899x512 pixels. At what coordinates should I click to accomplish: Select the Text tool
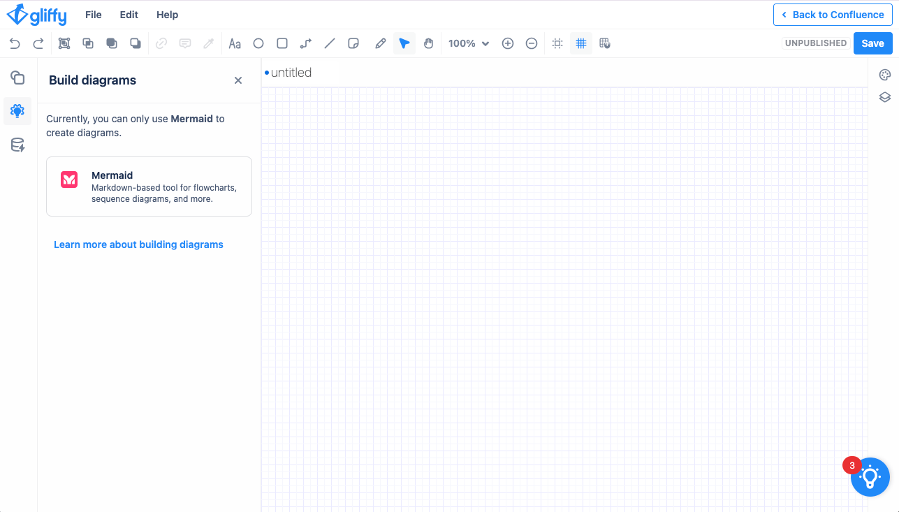point(235,43)
